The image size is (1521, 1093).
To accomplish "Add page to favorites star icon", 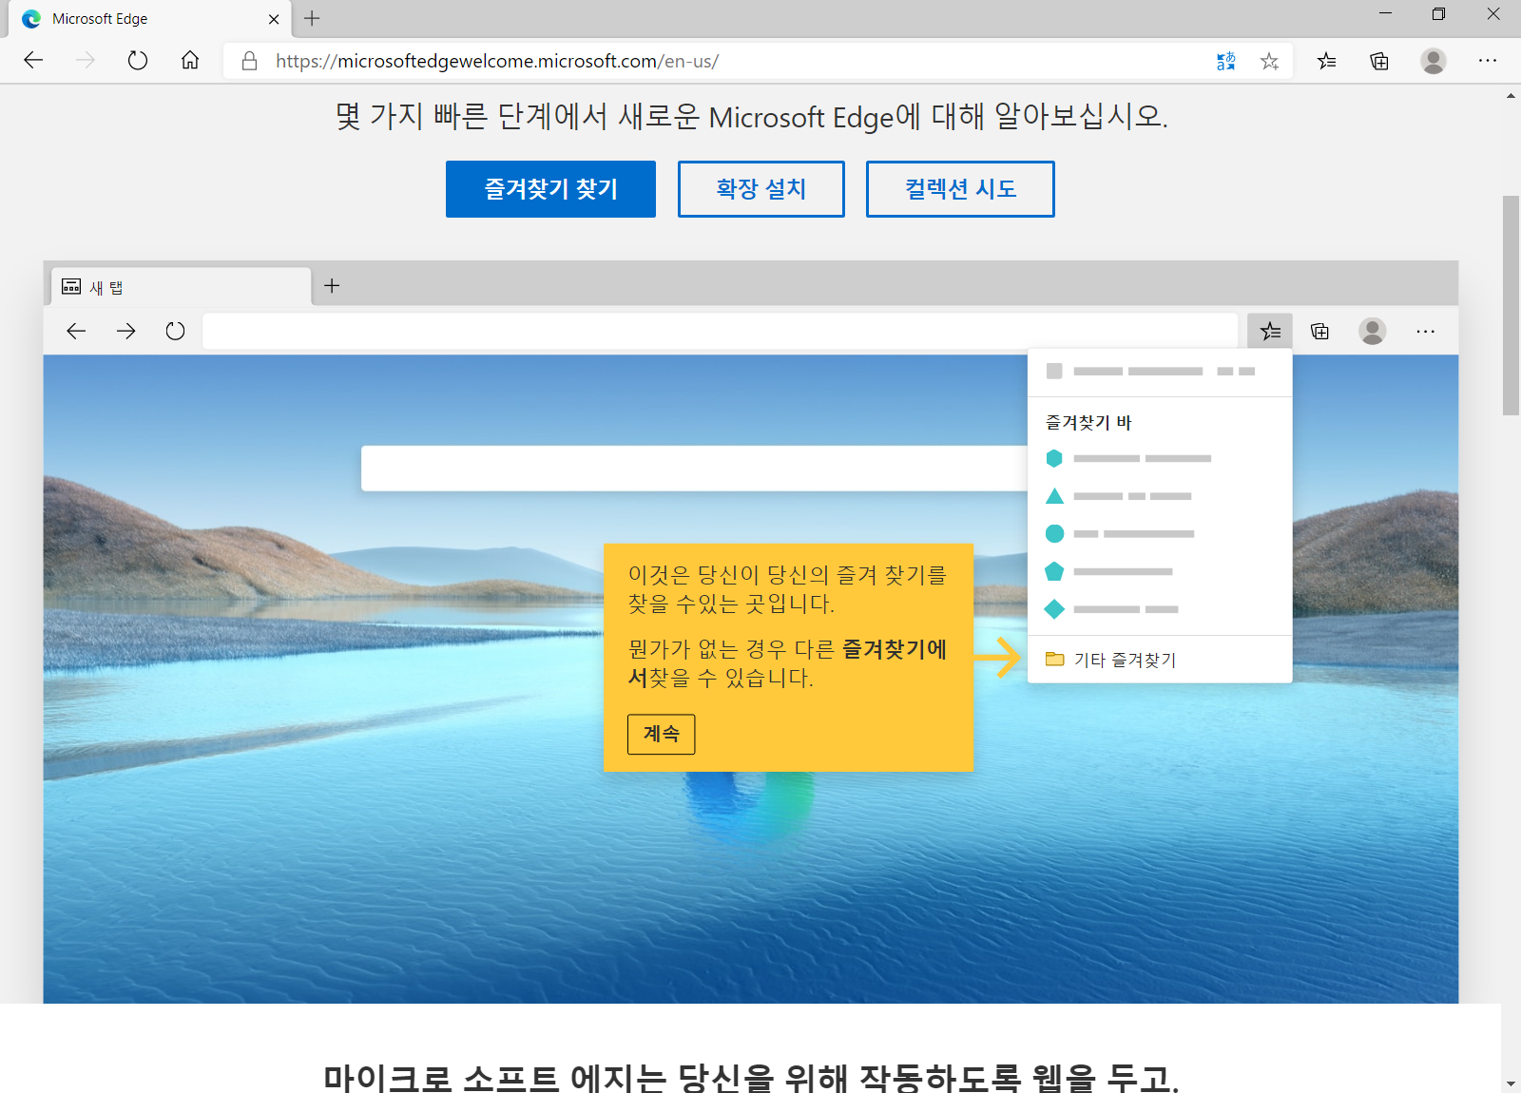I will [1269, 61].
